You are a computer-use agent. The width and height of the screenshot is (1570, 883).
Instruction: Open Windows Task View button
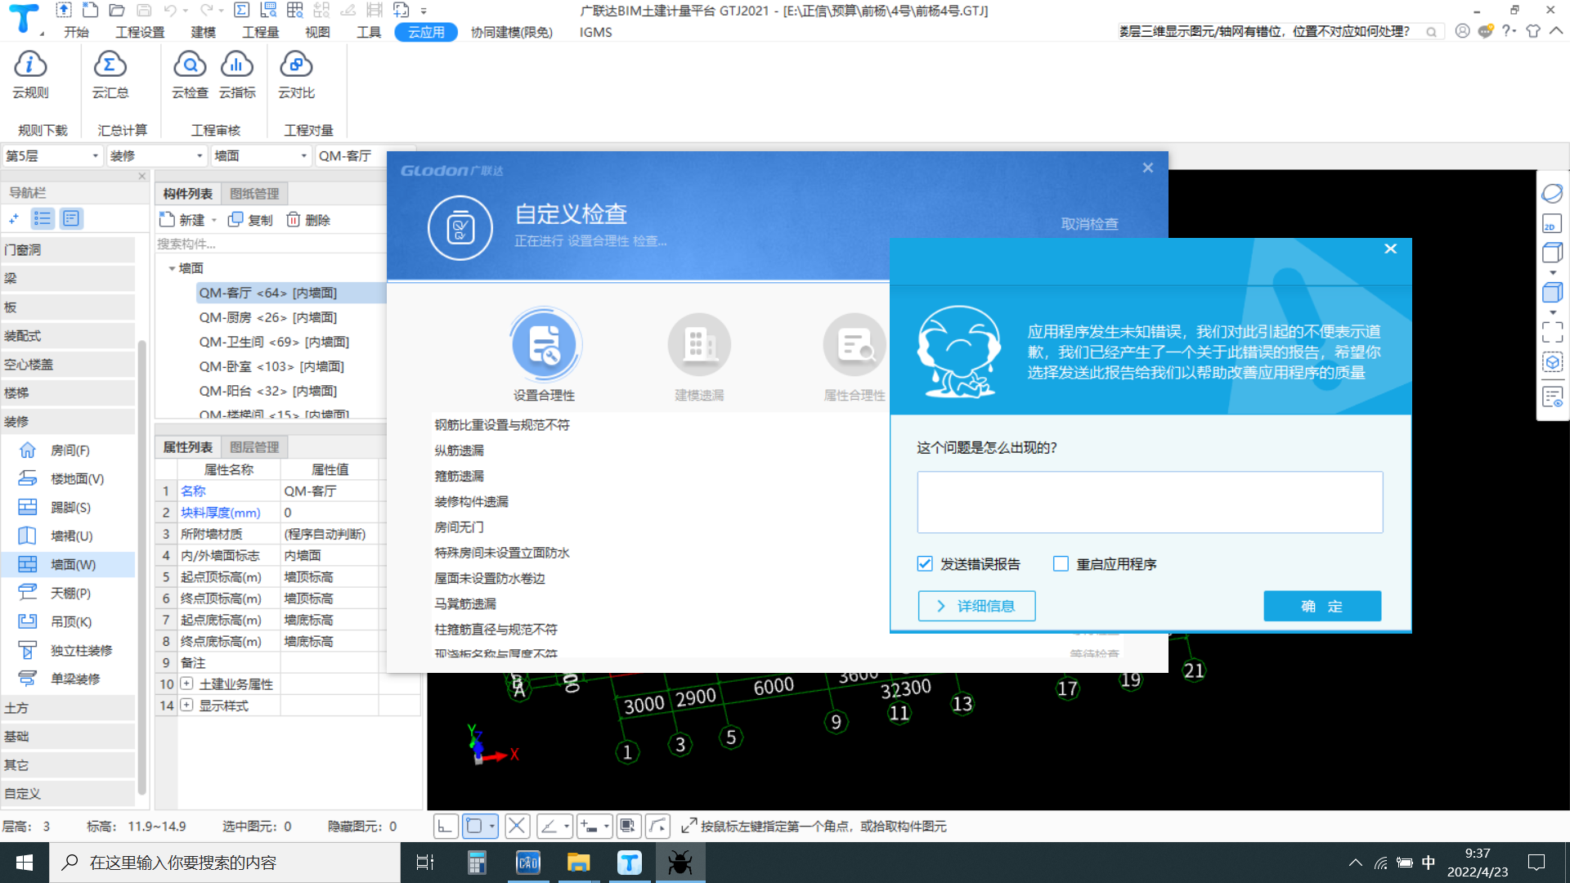coord(425,863)
